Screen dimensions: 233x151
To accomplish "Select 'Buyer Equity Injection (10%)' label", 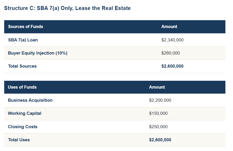I will tap(37, 53).
